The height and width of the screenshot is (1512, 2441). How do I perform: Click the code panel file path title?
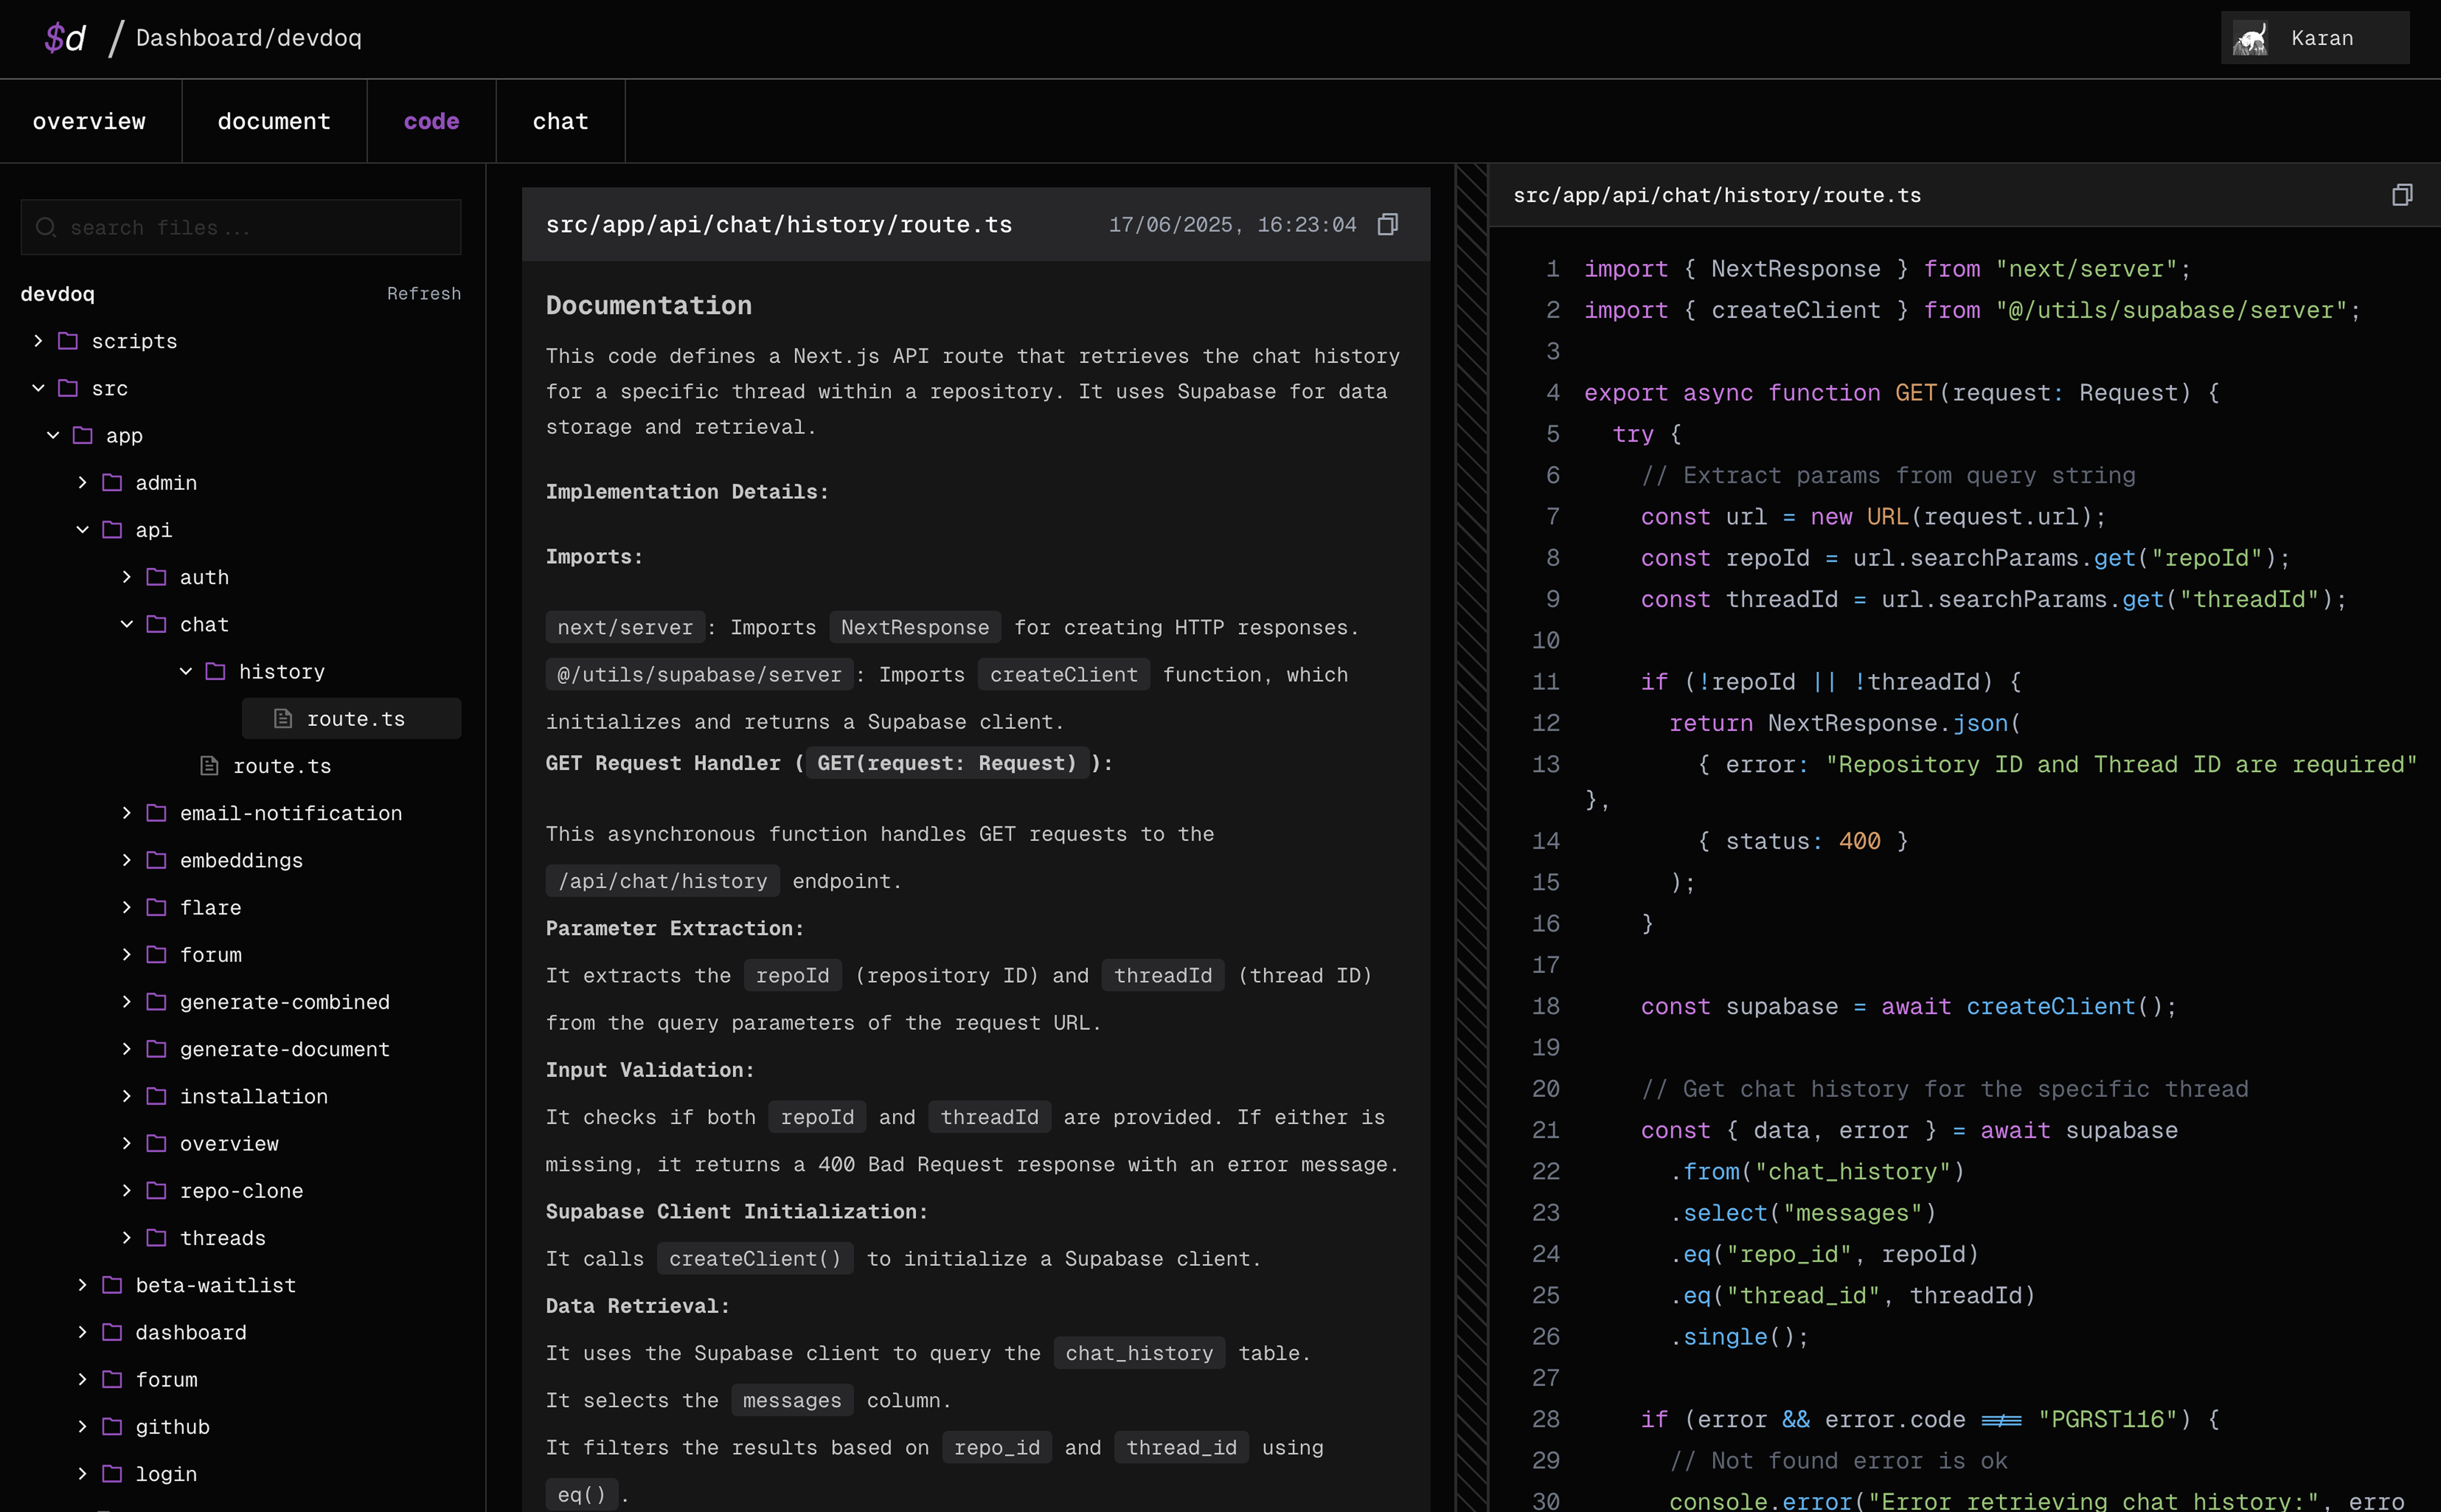click(1716, 195)
